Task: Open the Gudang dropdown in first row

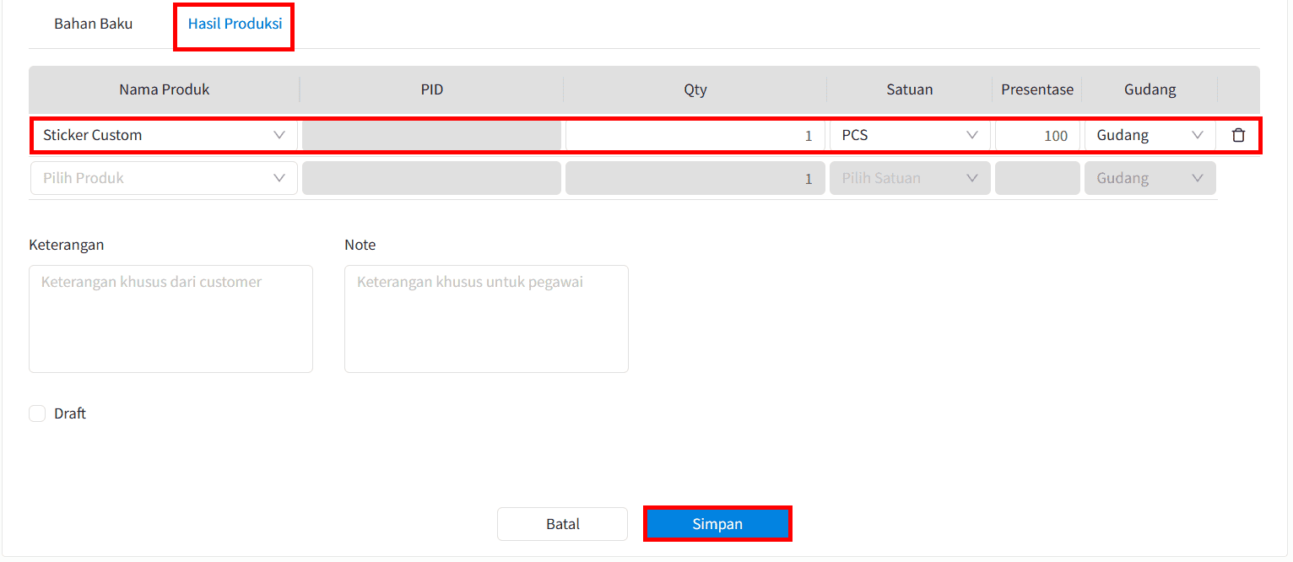Action: point(1149,135)
